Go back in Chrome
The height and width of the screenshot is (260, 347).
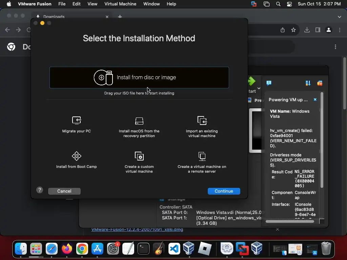pos(7,30)
